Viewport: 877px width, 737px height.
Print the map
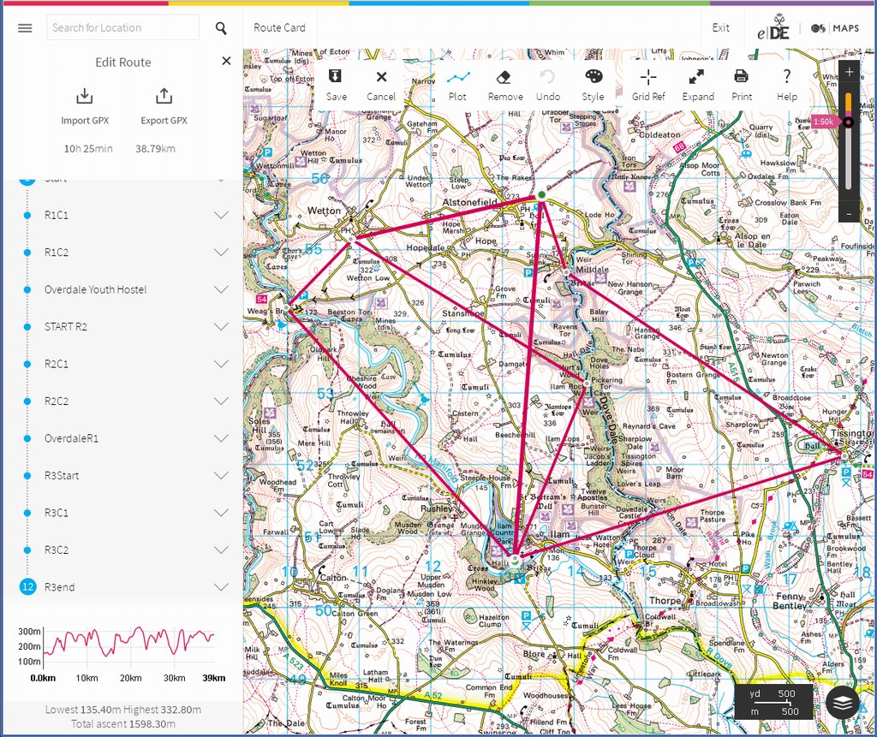pyautogui.click(x=742, y=84)
